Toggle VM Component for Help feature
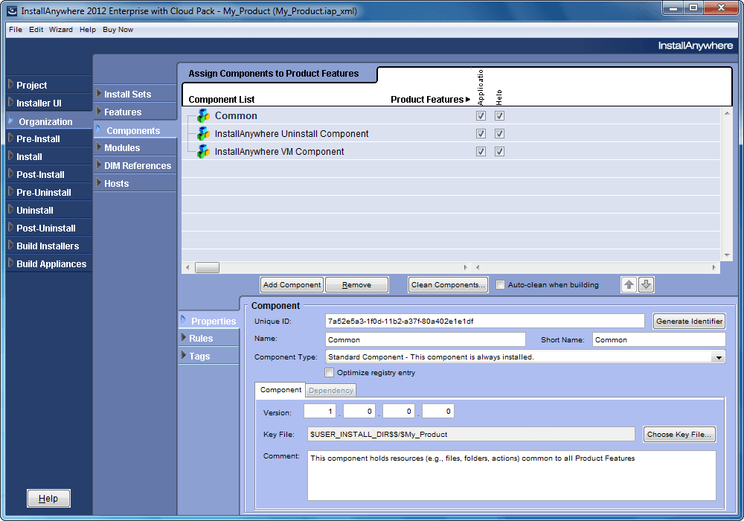This screenshot has width=744, height=521. pyautogui.click(x=499, y=152)
